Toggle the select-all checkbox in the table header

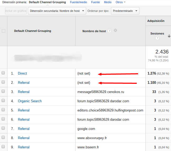point(3,31)
